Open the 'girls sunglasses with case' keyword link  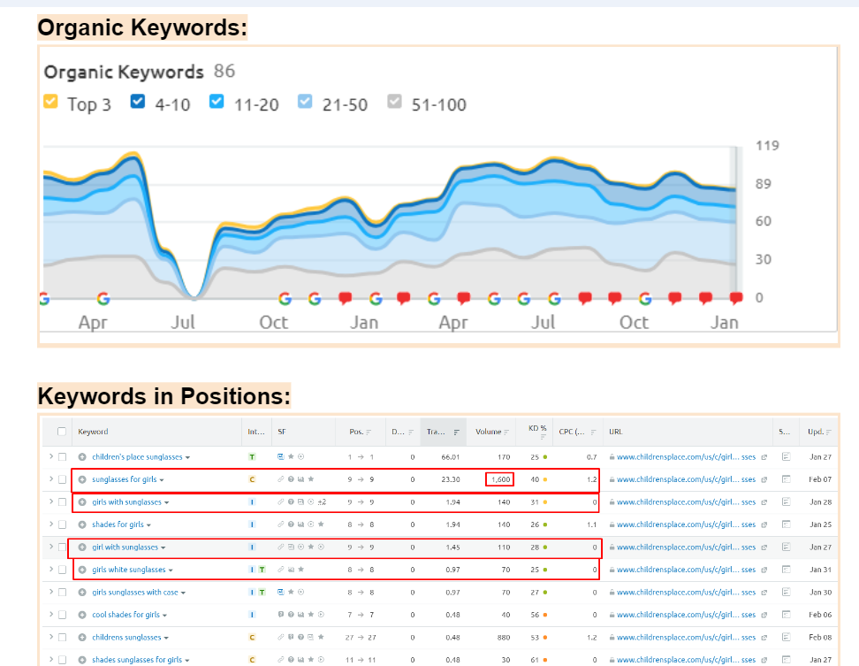click(134, 592)
